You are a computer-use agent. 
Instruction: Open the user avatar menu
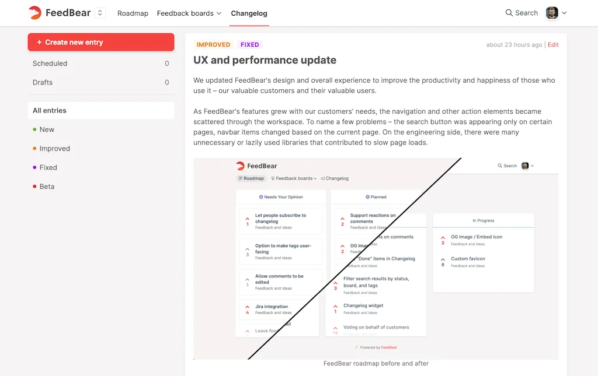coord(552,13)
